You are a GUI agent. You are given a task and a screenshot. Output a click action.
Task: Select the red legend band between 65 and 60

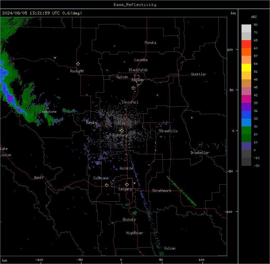coord(246,44)
